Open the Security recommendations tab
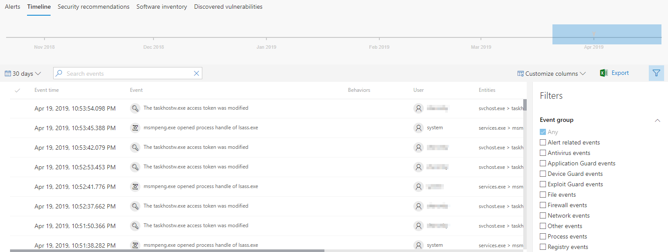The width and height of the screenshot is (668, 252). tap(93, 7)
